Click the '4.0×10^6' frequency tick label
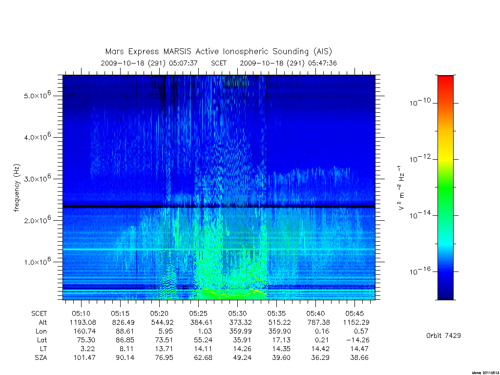Screen dimensions: 500x375 37,137
